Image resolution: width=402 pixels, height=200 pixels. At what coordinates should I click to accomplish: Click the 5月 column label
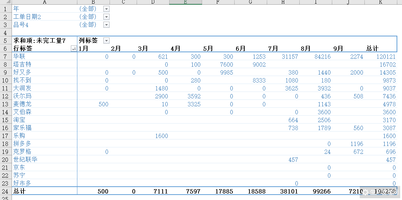[x=208, y=49]
